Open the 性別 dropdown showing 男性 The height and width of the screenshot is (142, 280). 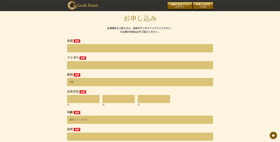click(x=140, y=82)
